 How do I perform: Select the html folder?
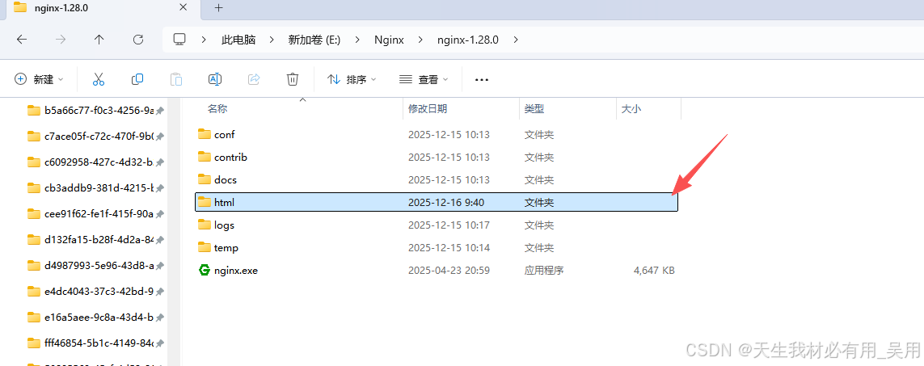tap(437, 202)
